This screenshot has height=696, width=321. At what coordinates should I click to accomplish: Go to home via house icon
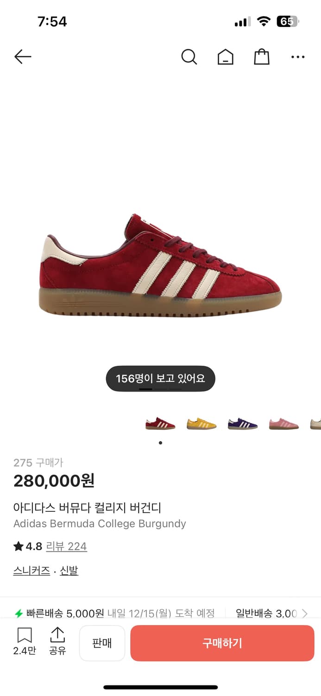coord(226,57)
